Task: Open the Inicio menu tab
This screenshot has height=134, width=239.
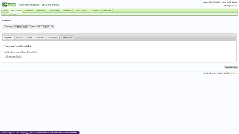Action: click(5, 11)
